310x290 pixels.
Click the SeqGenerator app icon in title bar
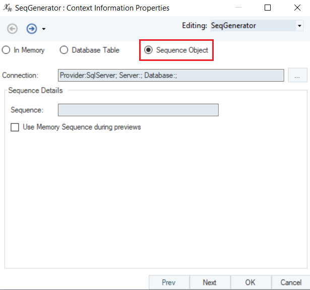[8, 8]
